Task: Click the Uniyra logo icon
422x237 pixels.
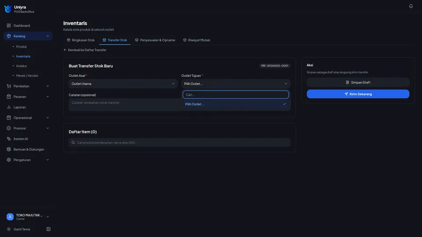Action: pos(8,9)
